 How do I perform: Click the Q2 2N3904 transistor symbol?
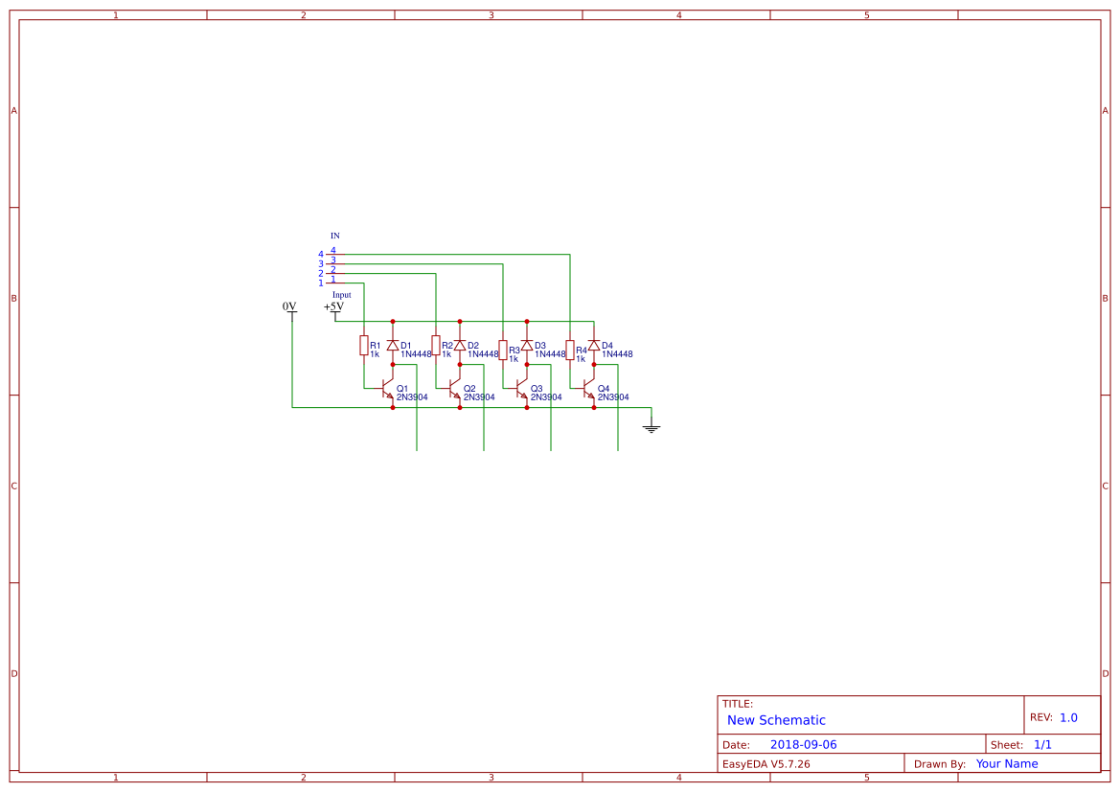pos(453,390)
